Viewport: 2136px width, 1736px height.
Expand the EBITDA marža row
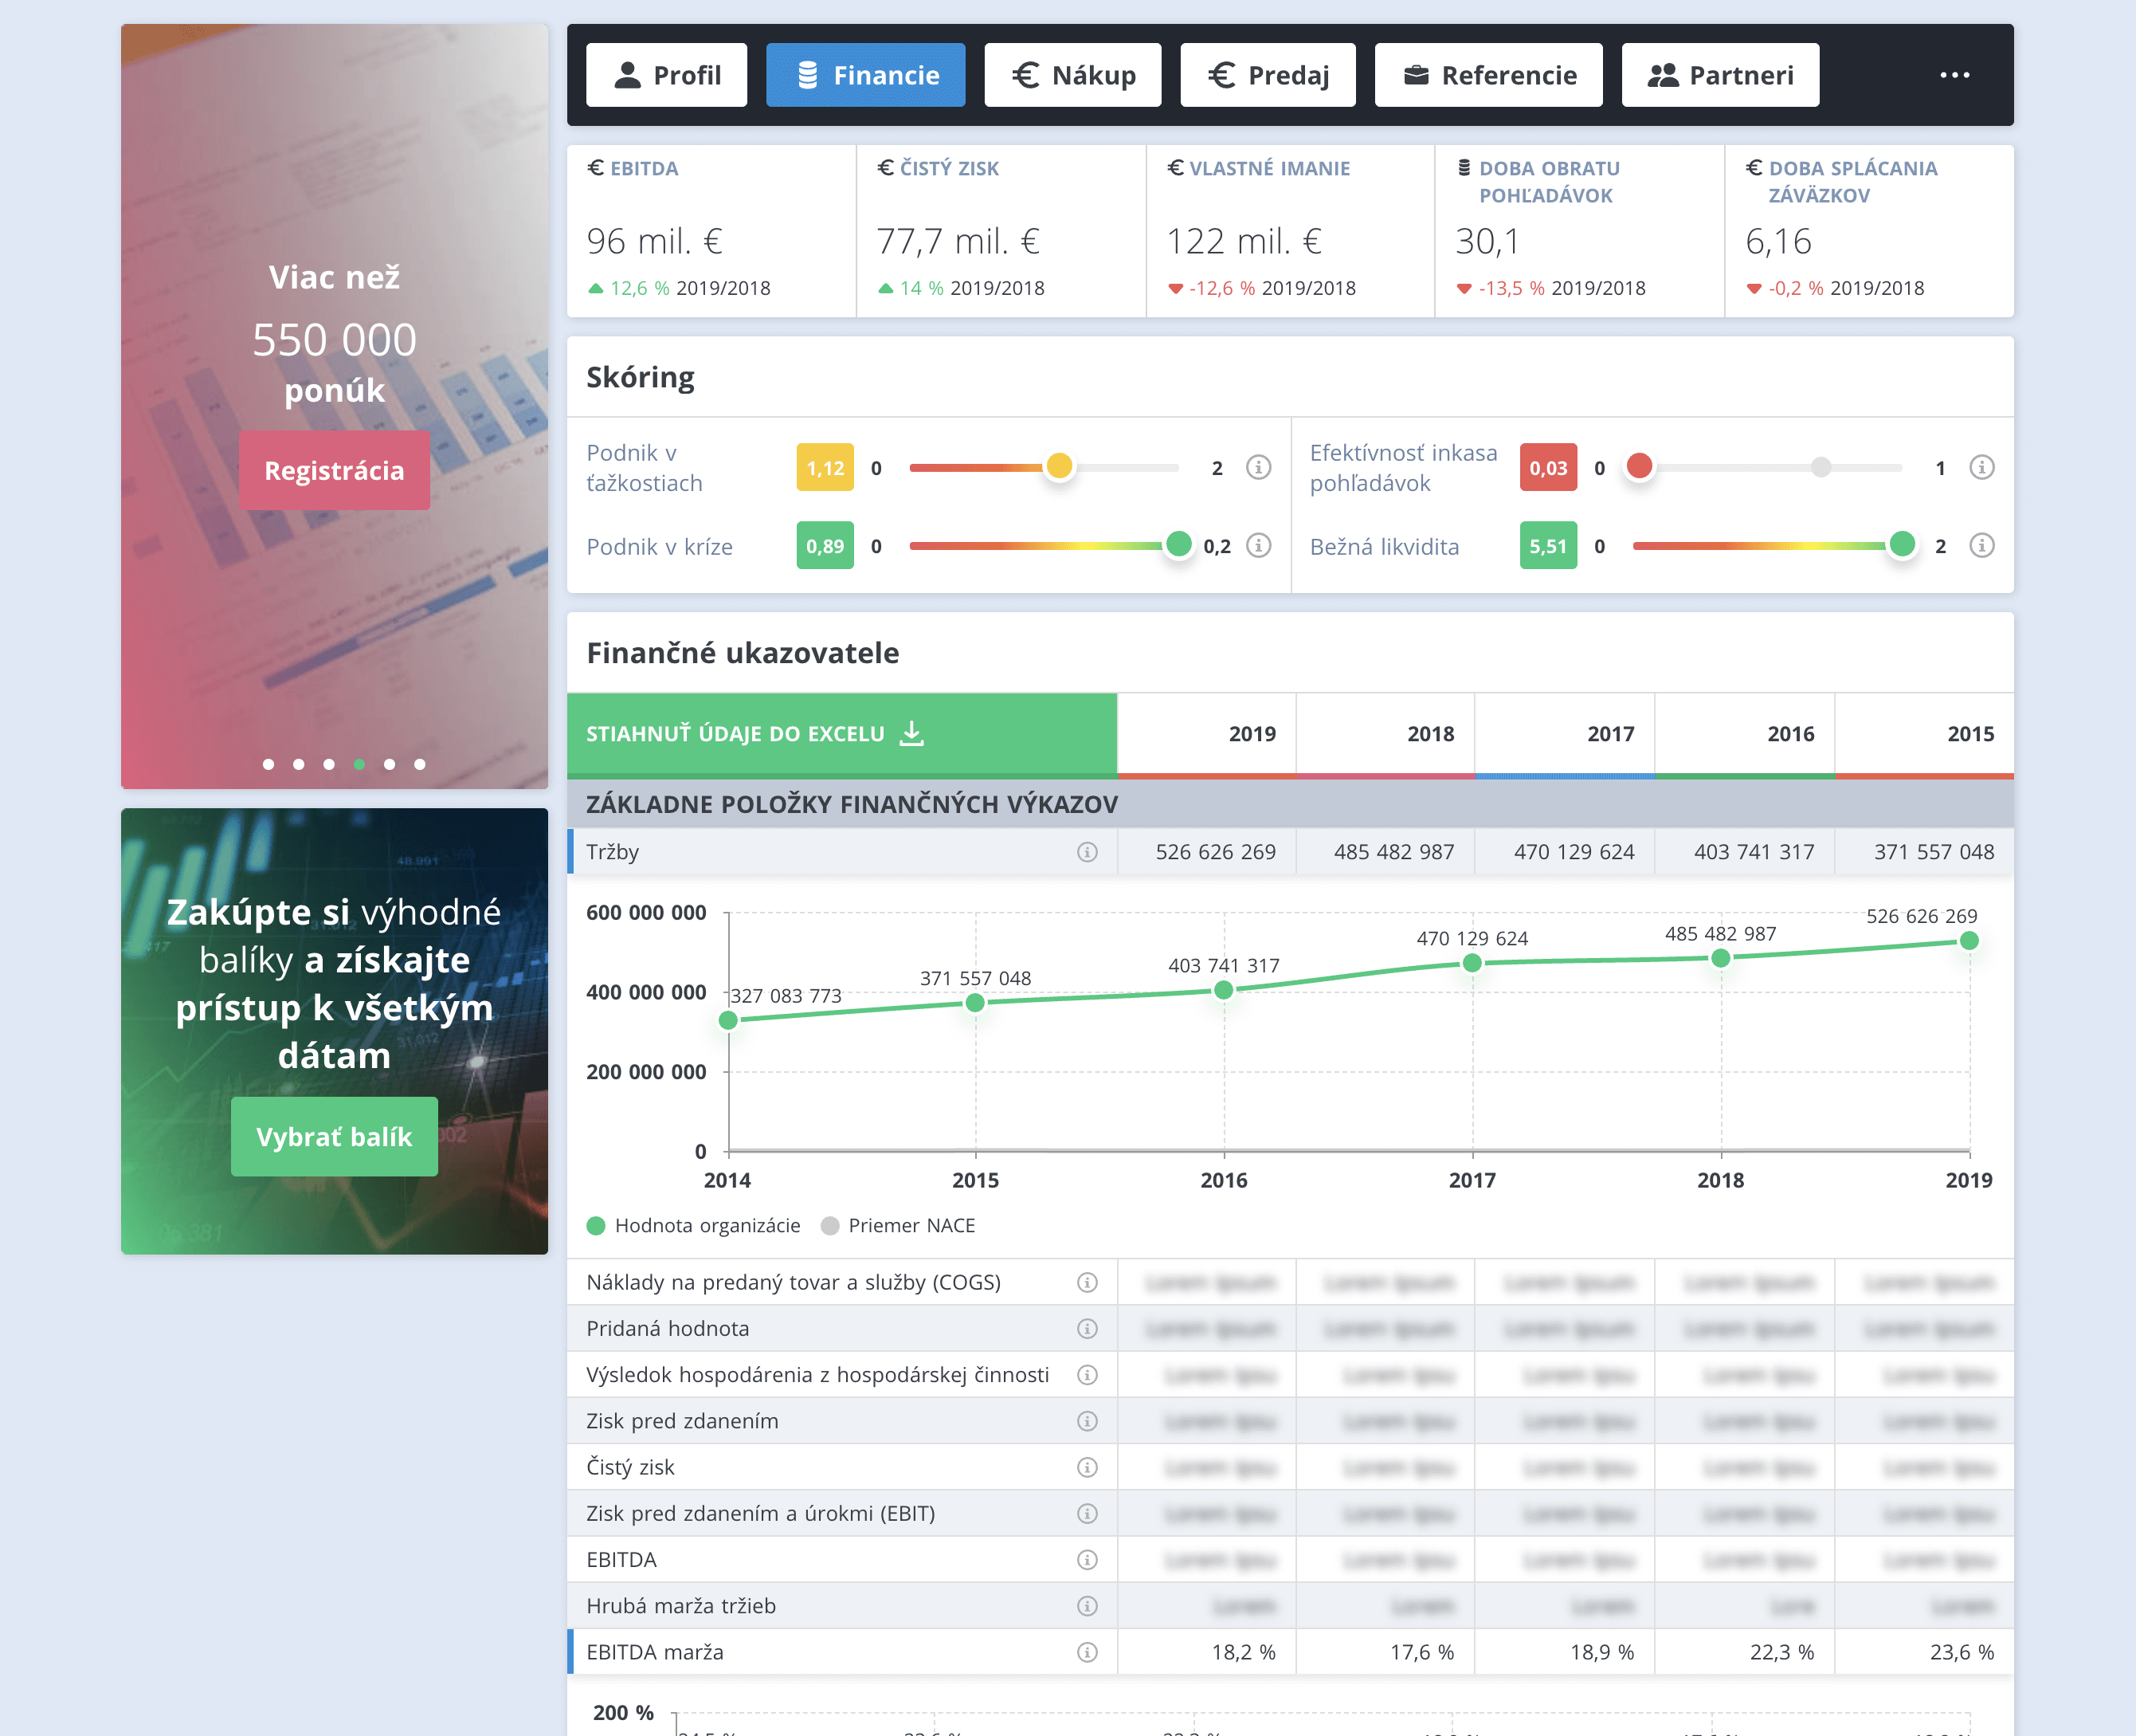point(1289,1652)
